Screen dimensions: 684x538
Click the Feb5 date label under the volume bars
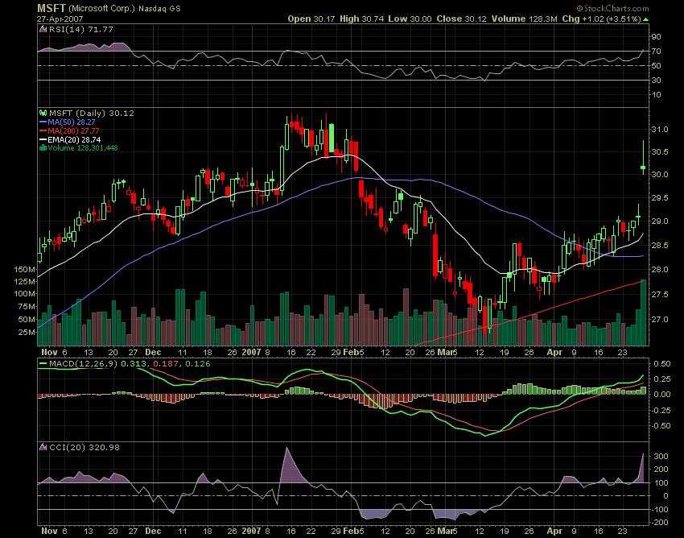click(353, 352)
